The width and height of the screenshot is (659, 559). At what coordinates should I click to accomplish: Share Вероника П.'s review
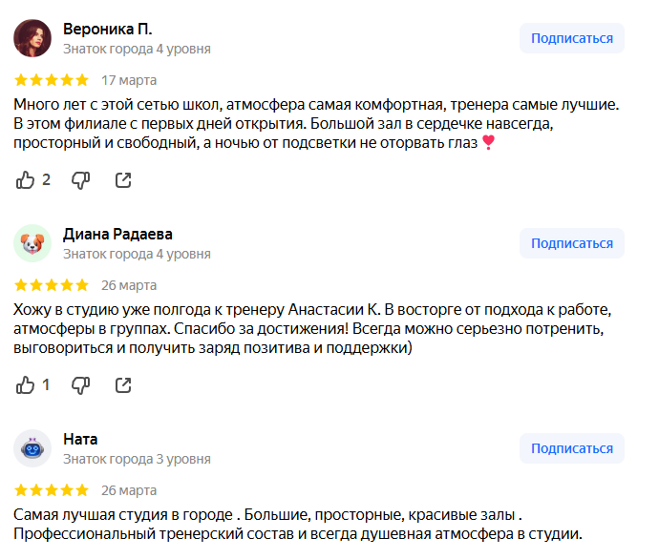tap(123, 180)
